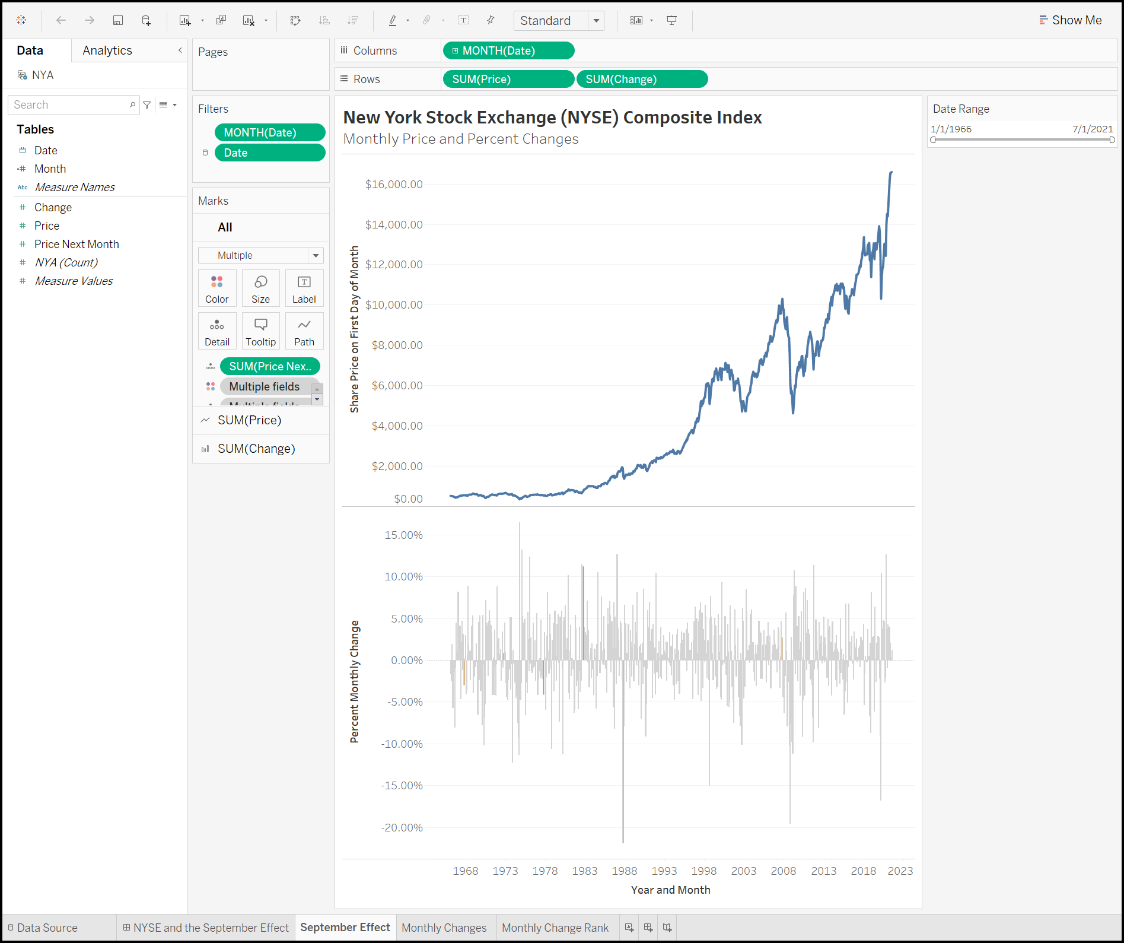Open the Size marks card

(260, 288)
